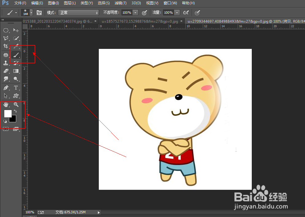Open the brush panel toggle icon
Image resolution: width=305 pixels, height=217 pixels.
(x=39, y=13)
